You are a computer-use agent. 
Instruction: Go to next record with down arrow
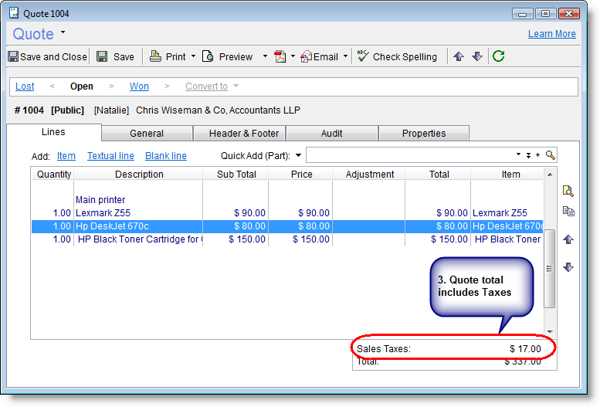coord(477,56)
